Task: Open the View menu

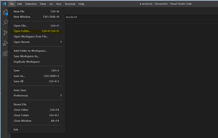Action: coord(43,4)
